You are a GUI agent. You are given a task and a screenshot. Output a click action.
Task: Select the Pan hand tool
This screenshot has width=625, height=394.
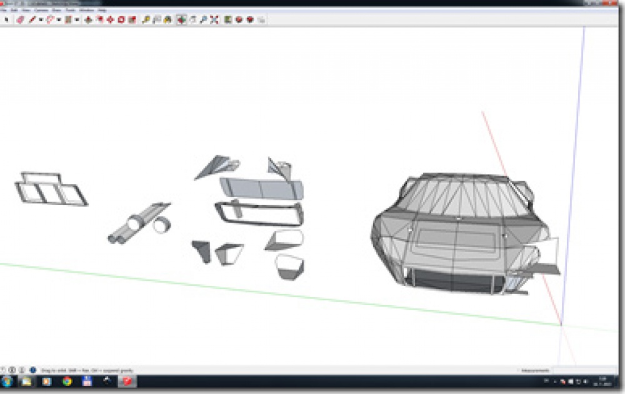coord(193,19)
